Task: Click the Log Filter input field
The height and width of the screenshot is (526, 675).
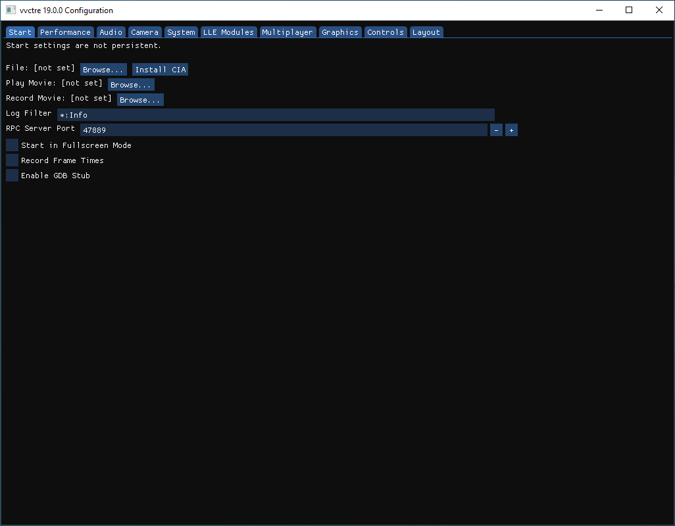Action: pos(276,115)
